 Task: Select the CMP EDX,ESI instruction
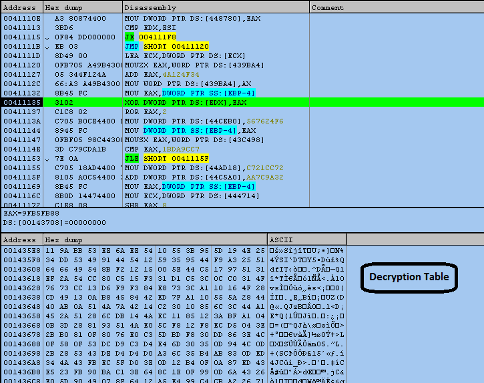click(x=150, y=28)
